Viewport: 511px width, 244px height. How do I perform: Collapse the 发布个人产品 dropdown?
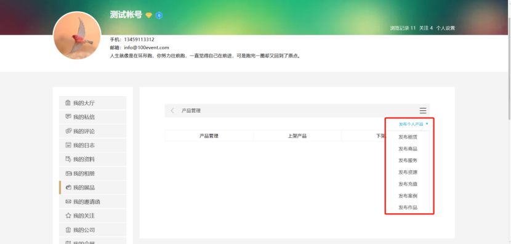click(413, 124)
